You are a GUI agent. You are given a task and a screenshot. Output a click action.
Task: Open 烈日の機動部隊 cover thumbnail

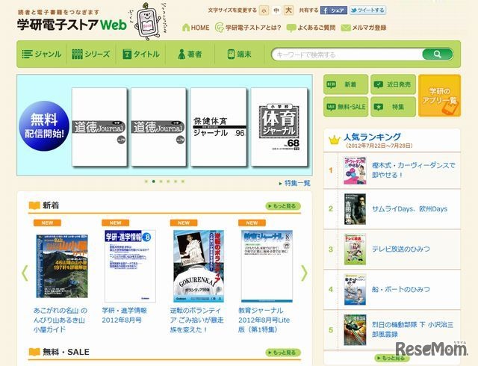click(x=355, y=329)
